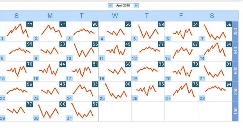The height and width of the screenshot is (128, 243).
Task: Click the day number 15 label
Action: (3, 79)
